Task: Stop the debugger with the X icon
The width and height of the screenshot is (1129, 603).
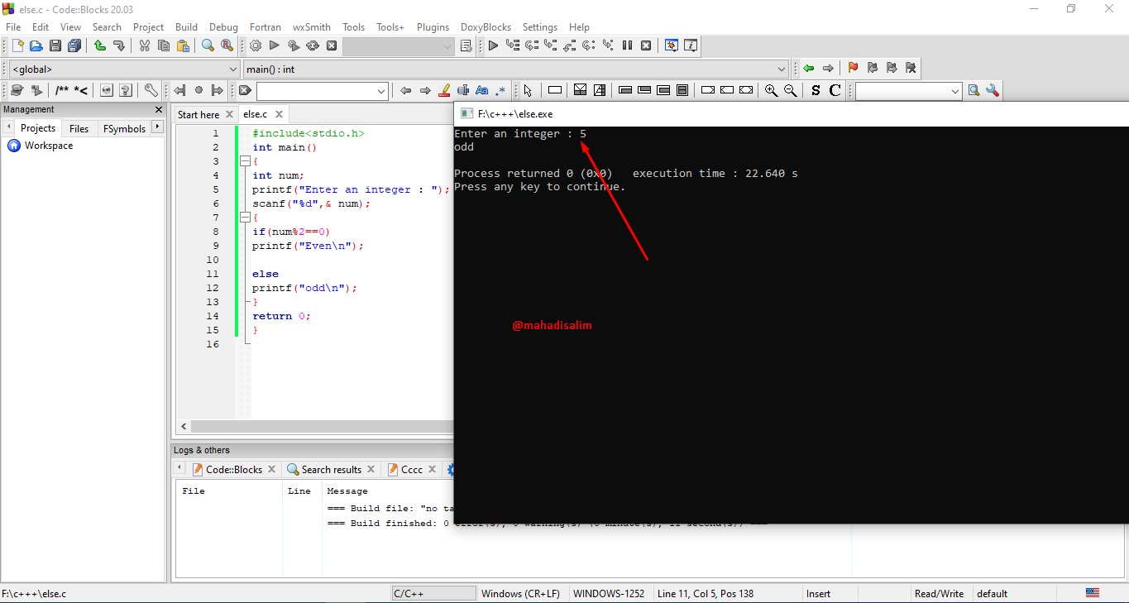Action: coord(646,46)
